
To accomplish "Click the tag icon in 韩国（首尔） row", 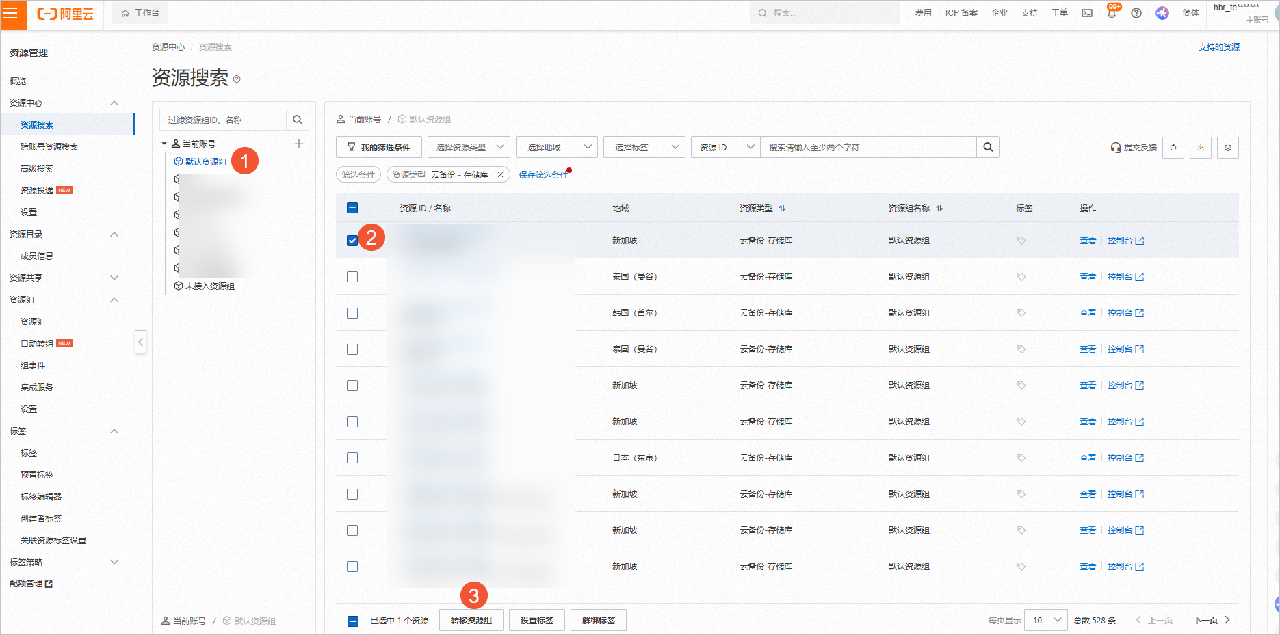I will click(x=1021, y=313).
